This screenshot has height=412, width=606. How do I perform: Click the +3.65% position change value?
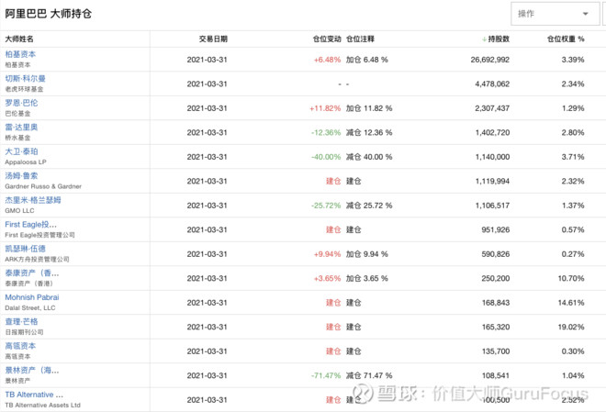pyautogui.click(x=328, y=279)
